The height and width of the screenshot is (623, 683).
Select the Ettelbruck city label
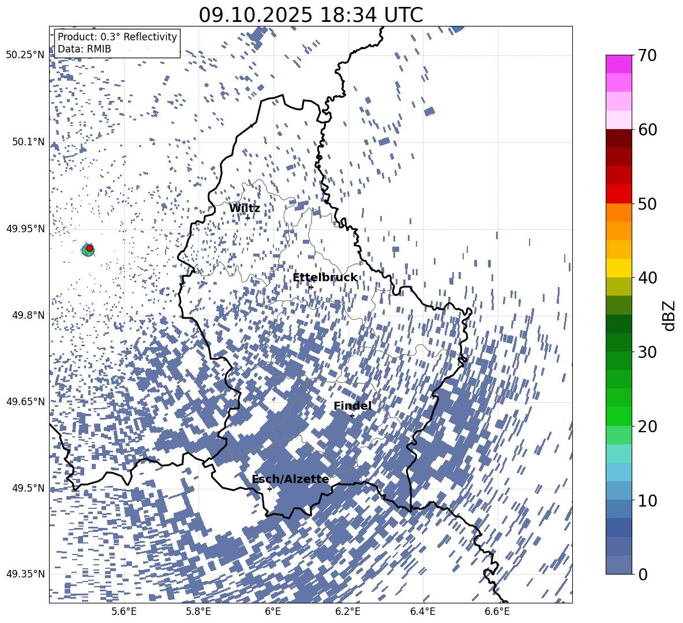pyautogui.click(x=325, y=278)
